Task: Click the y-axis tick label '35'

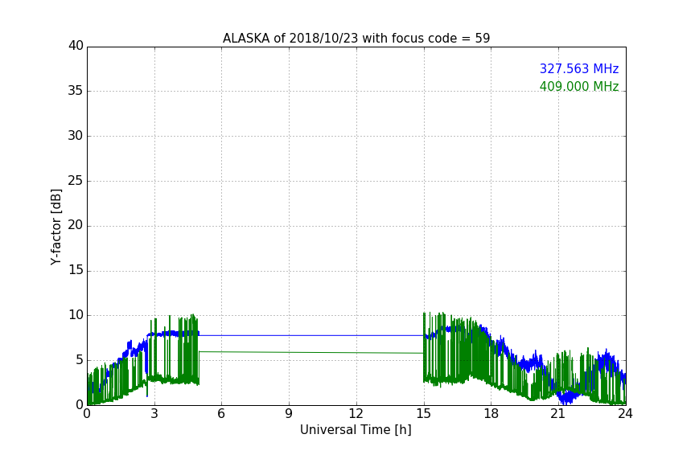Action: pos(76,91)
